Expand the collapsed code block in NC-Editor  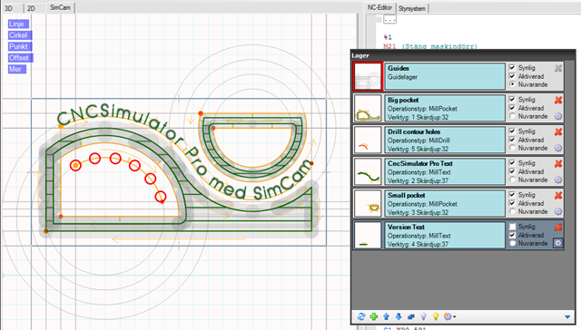coord(379,20)
